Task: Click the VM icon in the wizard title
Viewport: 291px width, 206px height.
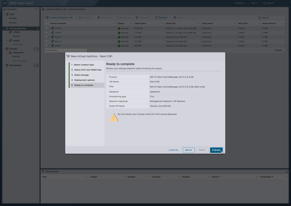Action: pos(68,57)
